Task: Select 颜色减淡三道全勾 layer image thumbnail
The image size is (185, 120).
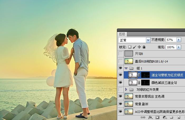Action: coord(133,83)
